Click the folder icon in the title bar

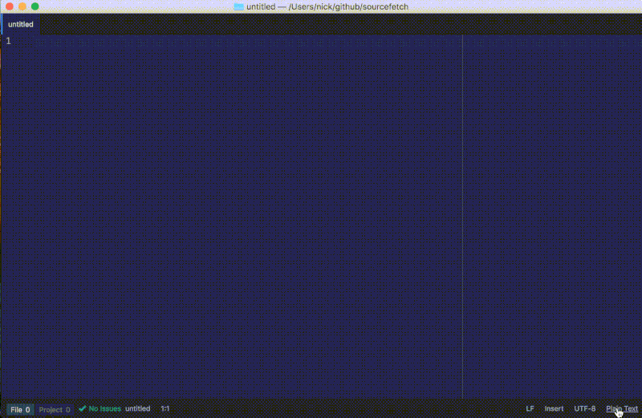(238, 6)
